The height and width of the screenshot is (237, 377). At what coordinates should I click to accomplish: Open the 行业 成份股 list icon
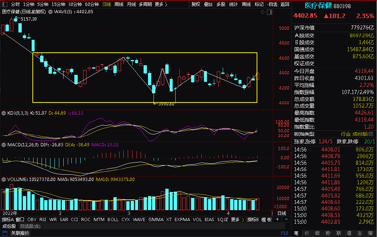coord(371,134)
